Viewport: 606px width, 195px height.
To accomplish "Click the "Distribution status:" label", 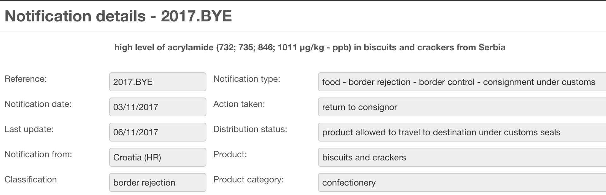I will (250, 129).
